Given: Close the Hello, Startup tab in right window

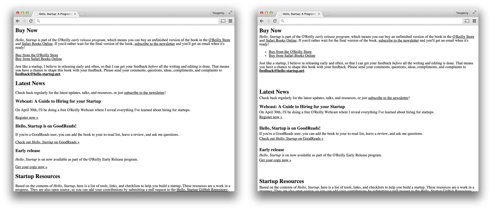Looking at the screenshot, I should point(319,14).
